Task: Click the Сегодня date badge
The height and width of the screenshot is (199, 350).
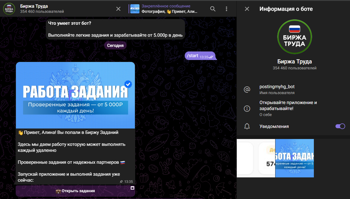Action: pos(115,45)
